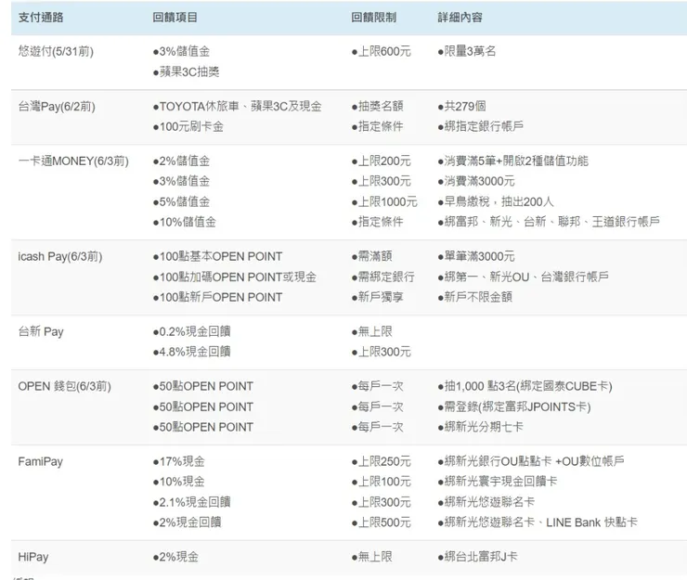Click the 新戶不限金額 detail
Image resolution: width=687 pixels, height=580 pixels.
(475, 298)
